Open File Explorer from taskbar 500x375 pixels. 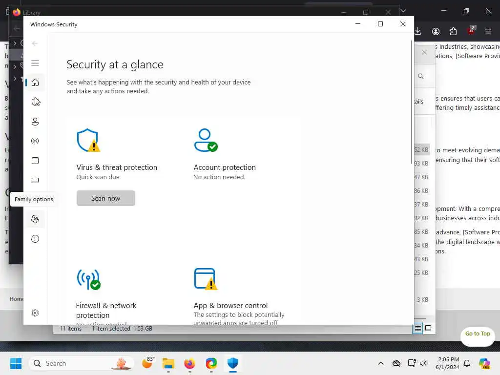point(168,363)
